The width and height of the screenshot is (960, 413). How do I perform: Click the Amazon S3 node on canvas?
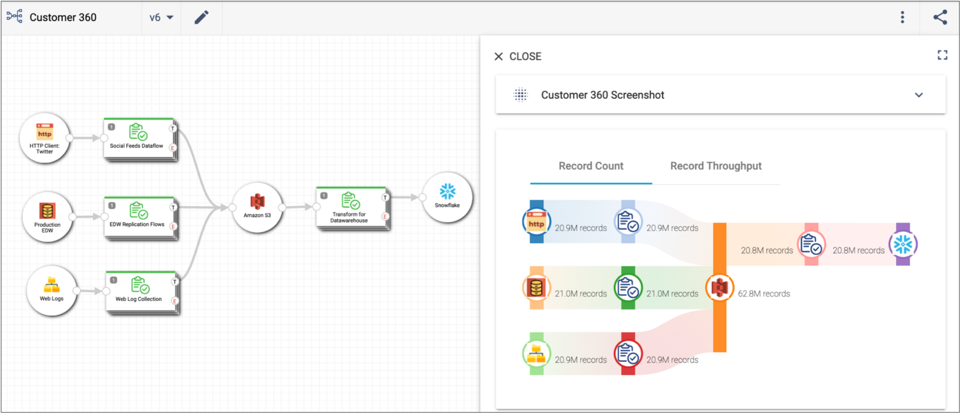pos(257,207)
